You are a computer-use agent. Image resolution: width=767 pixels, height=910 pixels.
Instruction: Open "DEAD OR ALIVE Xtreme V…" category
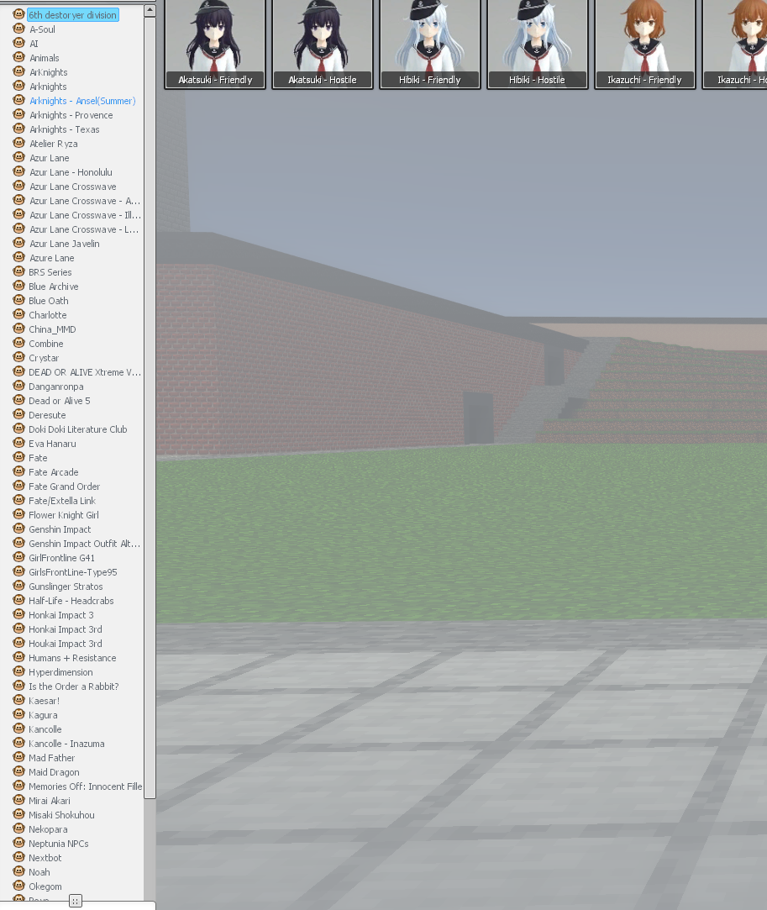click(85, 372)
